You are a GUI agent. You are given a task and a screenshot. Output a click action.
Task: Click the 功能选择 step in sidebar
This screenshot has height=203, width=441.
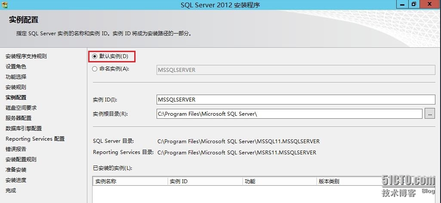pos(16,77)
